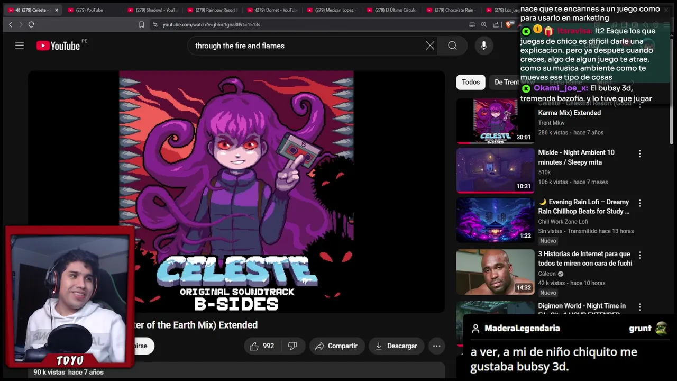Click Descargar download button
The image size is (677, 381).
[x=397, y=346]
